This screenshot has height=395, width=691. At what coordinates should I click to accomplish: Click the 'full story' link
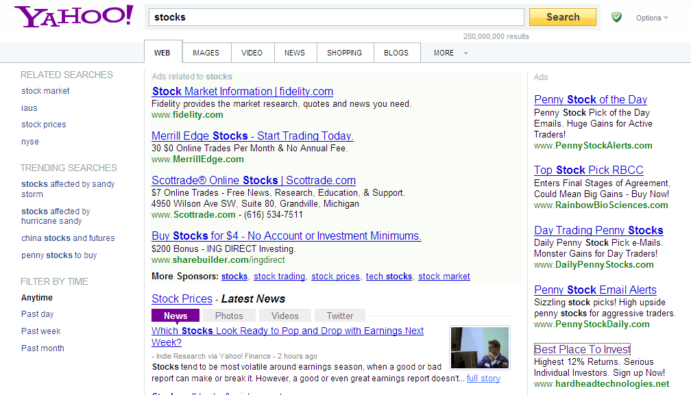(483, 378)
